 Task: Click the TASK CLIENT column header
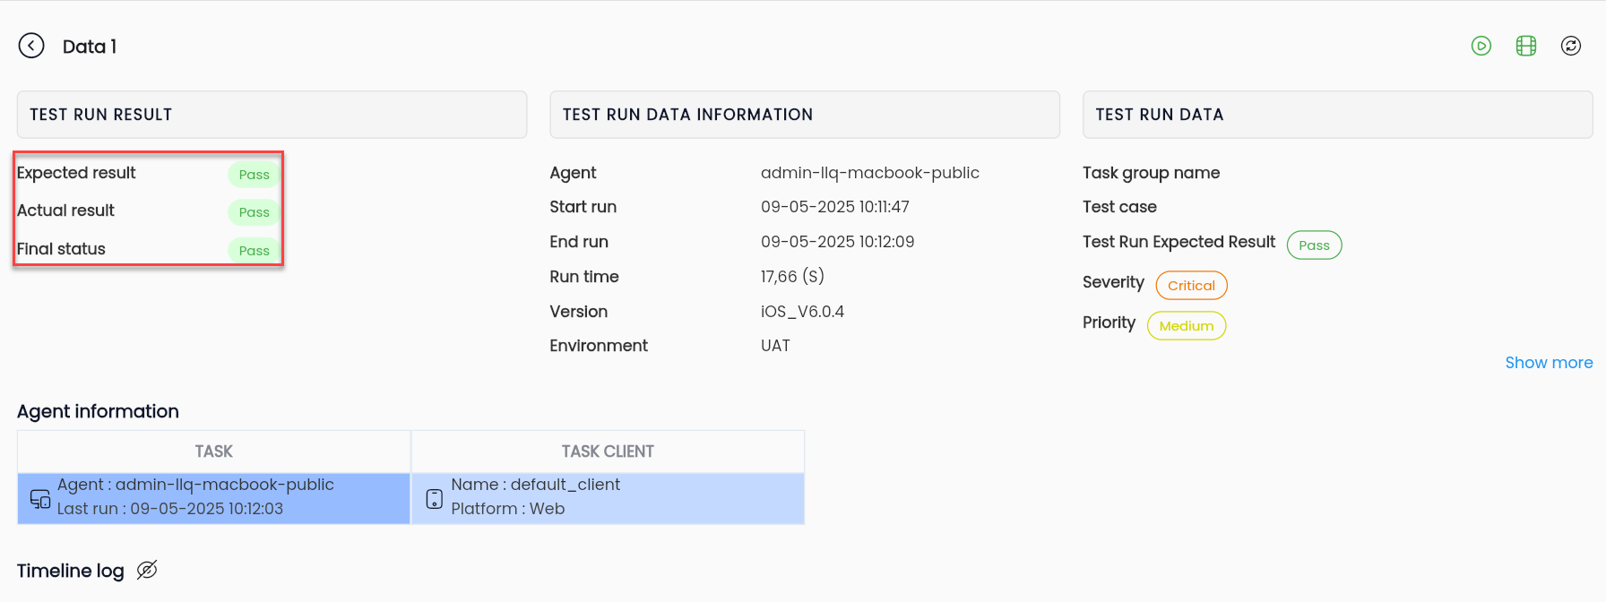click(608, 451)
